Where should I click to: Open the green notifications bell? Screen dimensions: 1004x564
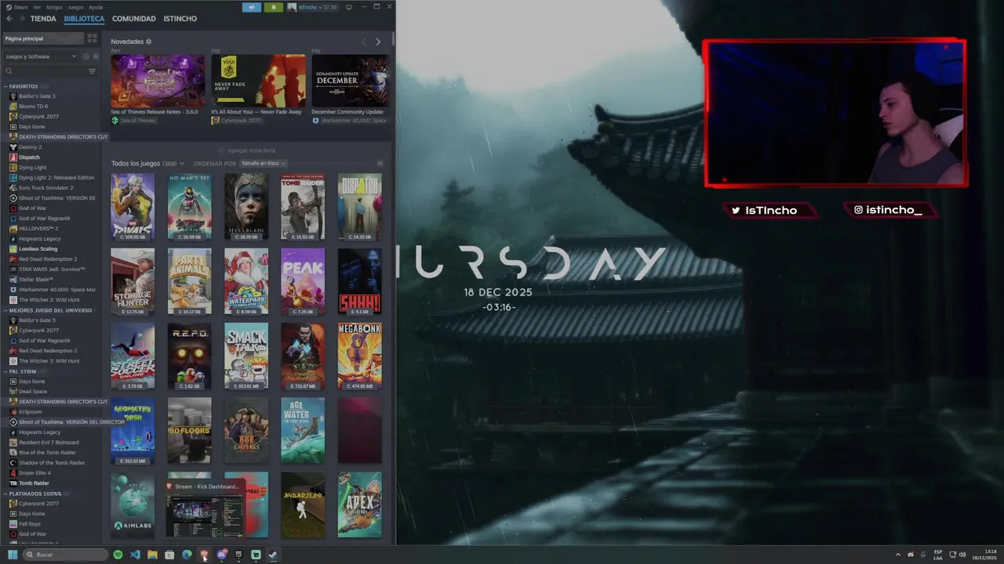pyautogui.click(x=273, y=7)
